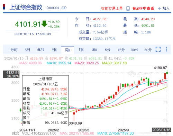Click the red-blue logo beside 上证综合指数
Viewport: 173px width, 136px height.
pos(4,7)
